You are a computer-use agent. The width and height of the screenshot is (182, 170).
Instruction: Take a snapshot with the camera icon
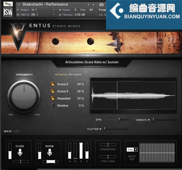tap(101, 5)
